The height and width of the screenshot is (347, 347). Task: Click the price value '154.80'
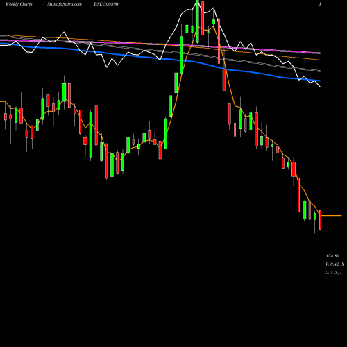[x=332, y=256]
